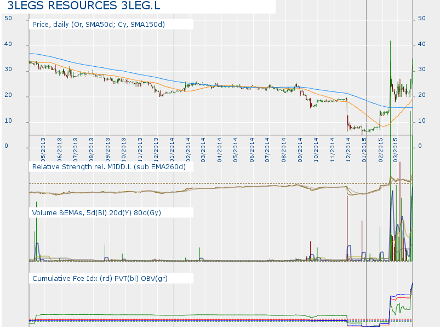Image resolution: width=440 pixels, height=328 pixels.
Task: Select the 10/2013 date axis label
Action: click(124, 150)
